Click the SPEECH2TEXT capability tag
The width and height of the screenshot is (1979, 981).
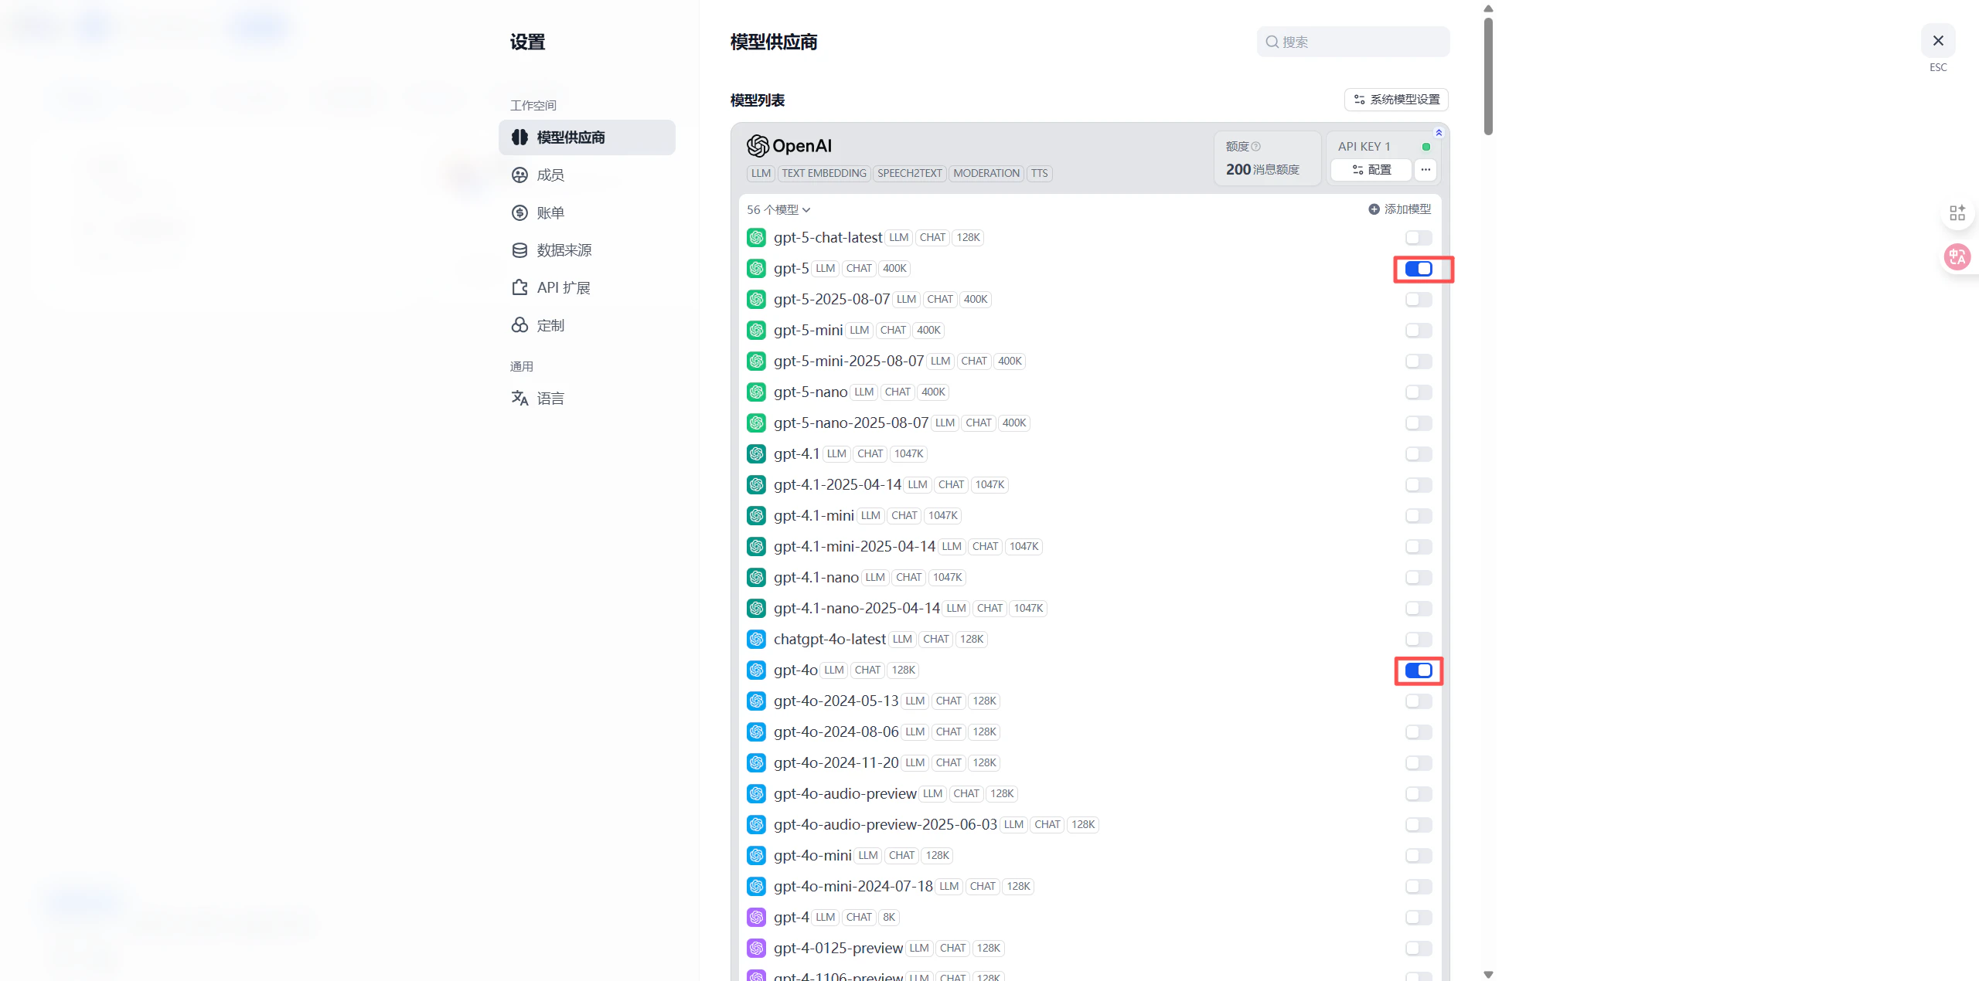pyautogui.click(x=910, y=173)
